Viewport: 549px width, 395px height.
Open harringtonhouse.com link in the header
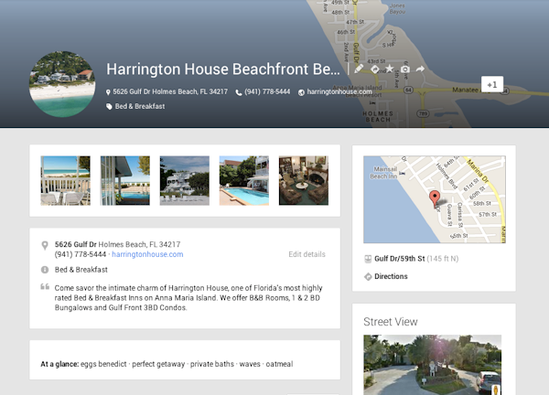point(339,91)
